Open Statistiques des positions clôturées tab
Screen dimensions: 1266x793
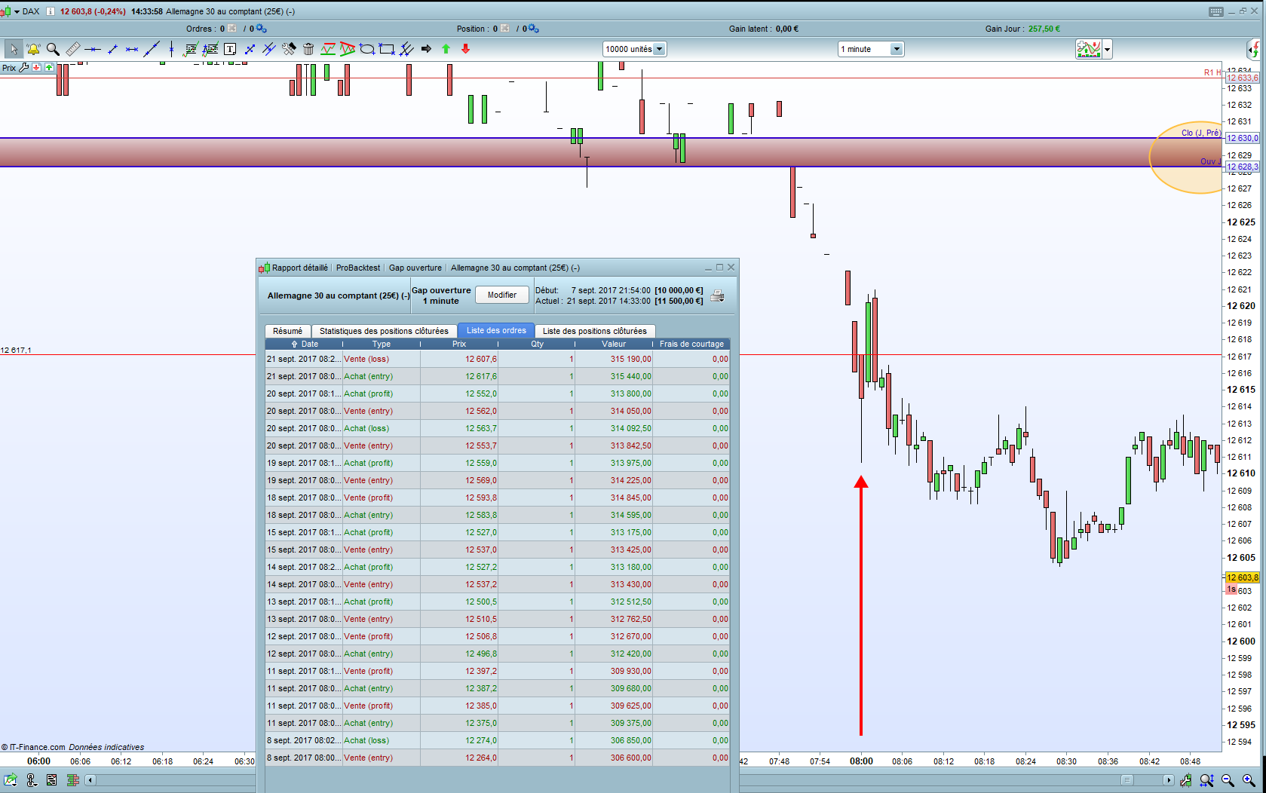point(384,331)
